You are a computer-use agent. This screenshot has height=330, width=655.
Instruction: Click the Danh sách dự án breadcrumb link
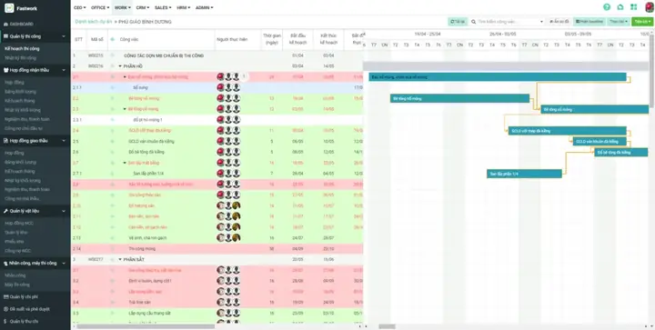93,22
